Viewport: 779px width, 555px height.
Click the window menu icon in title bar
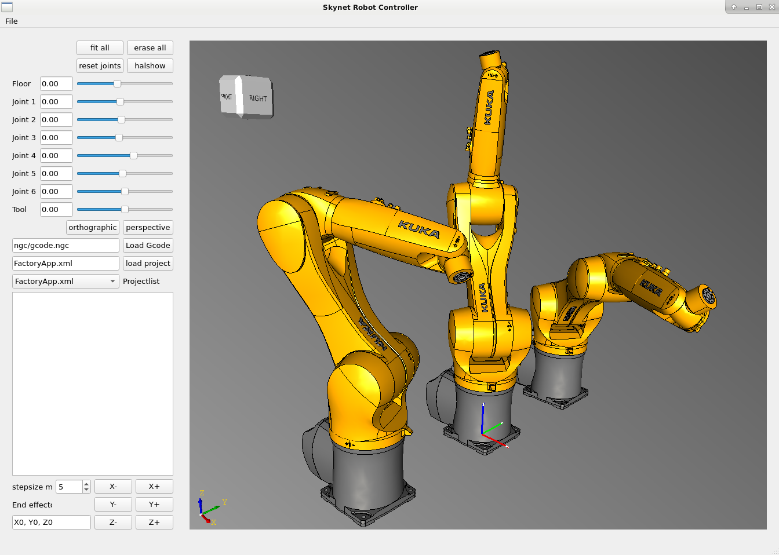pyautogui.click(x=7, y=7)
